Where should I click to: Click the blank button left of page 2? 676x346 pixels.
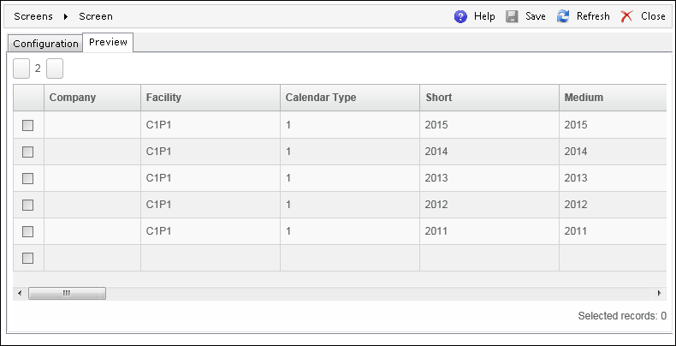click(x=21, y=69)
